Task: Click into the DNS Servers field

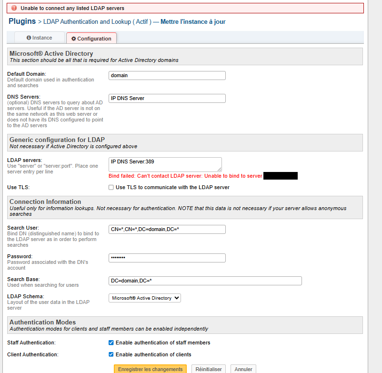Action: [x=167, y=98]
